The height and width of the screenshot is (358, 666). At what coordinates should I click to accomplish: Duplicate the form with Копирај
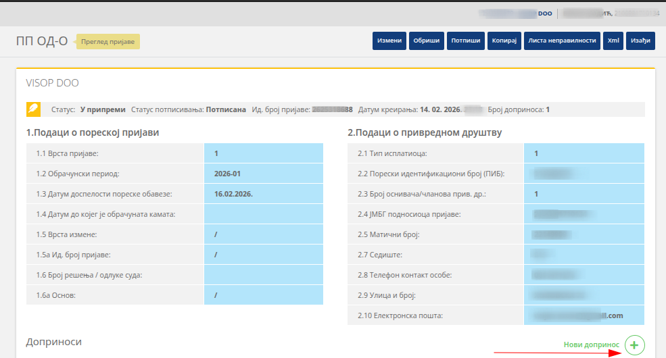504,41
